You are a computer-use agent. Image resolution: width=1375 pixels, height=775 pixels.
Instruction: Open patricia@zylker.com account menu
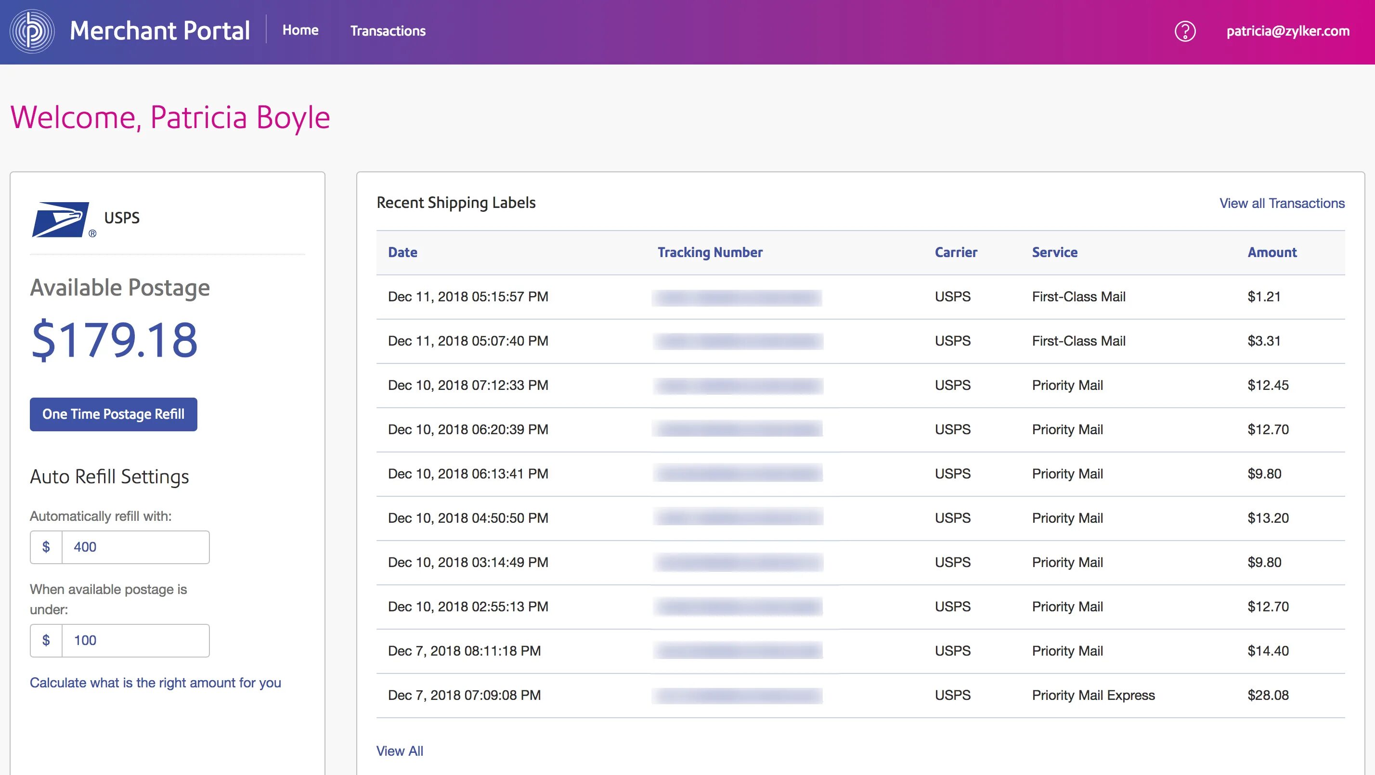1287,31
